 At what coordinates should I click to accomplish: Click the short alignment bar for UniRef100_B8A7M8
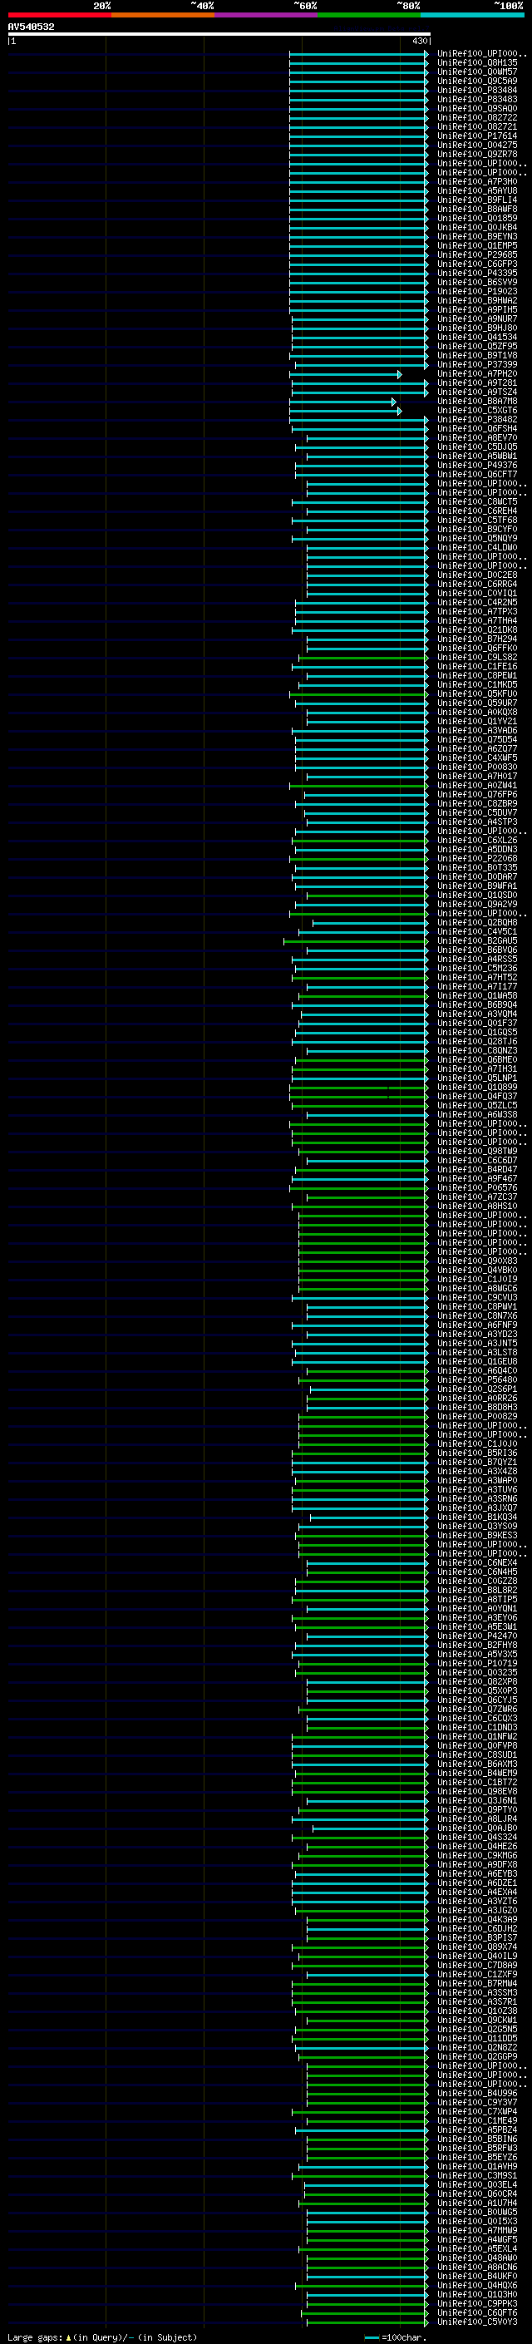[342, 402]
